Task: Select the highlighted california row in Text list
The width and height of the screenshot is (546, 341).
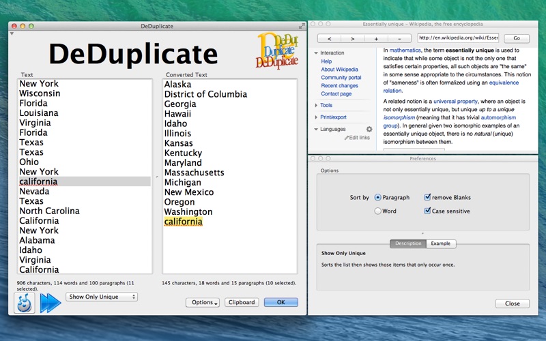Action: (x=85, y=181)
